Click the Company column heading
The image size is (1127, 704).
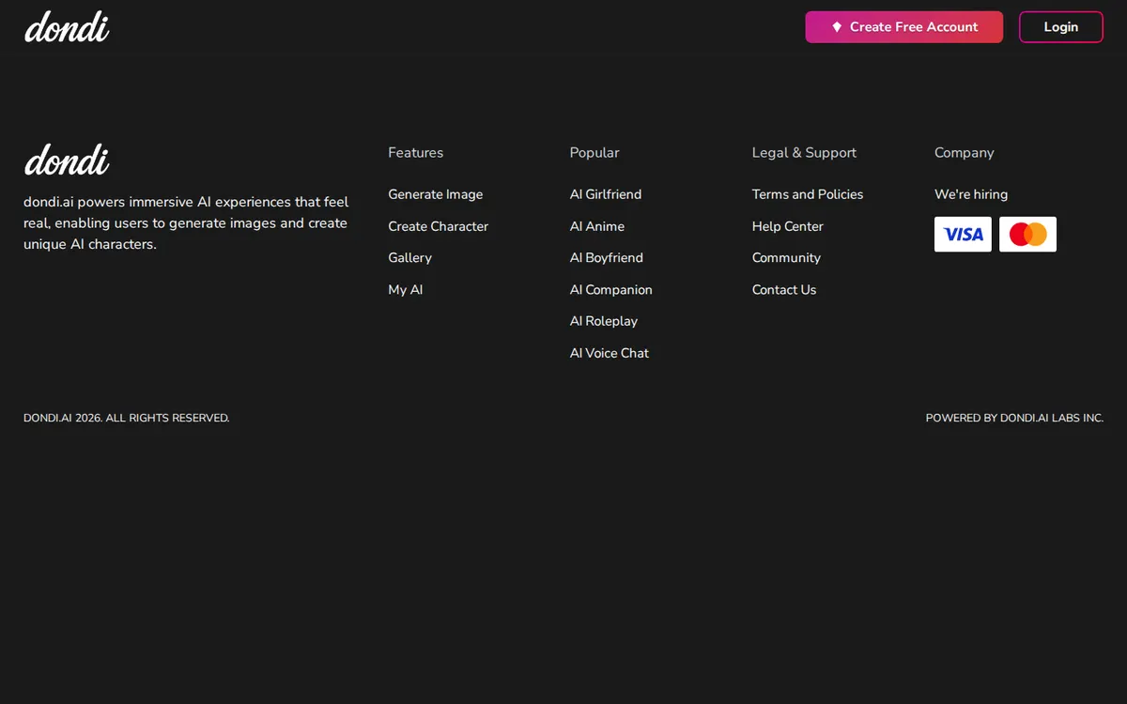(x=965, y=152)
